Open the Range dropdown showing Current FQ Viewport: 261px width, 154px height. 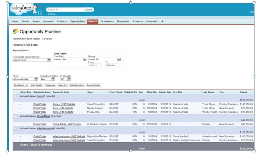(x=104, y=59)
